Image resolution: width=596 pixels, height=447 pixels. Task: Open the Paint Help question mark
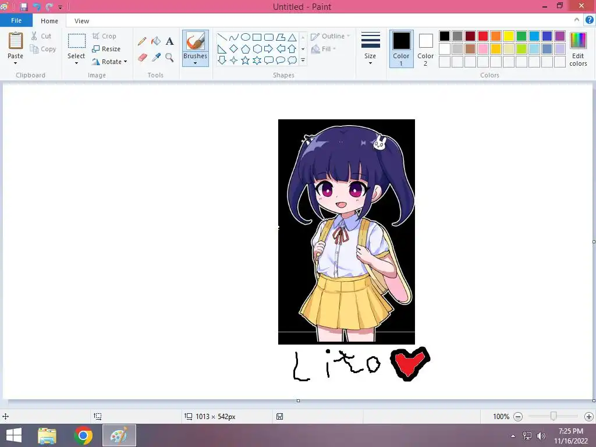(589, 20)
